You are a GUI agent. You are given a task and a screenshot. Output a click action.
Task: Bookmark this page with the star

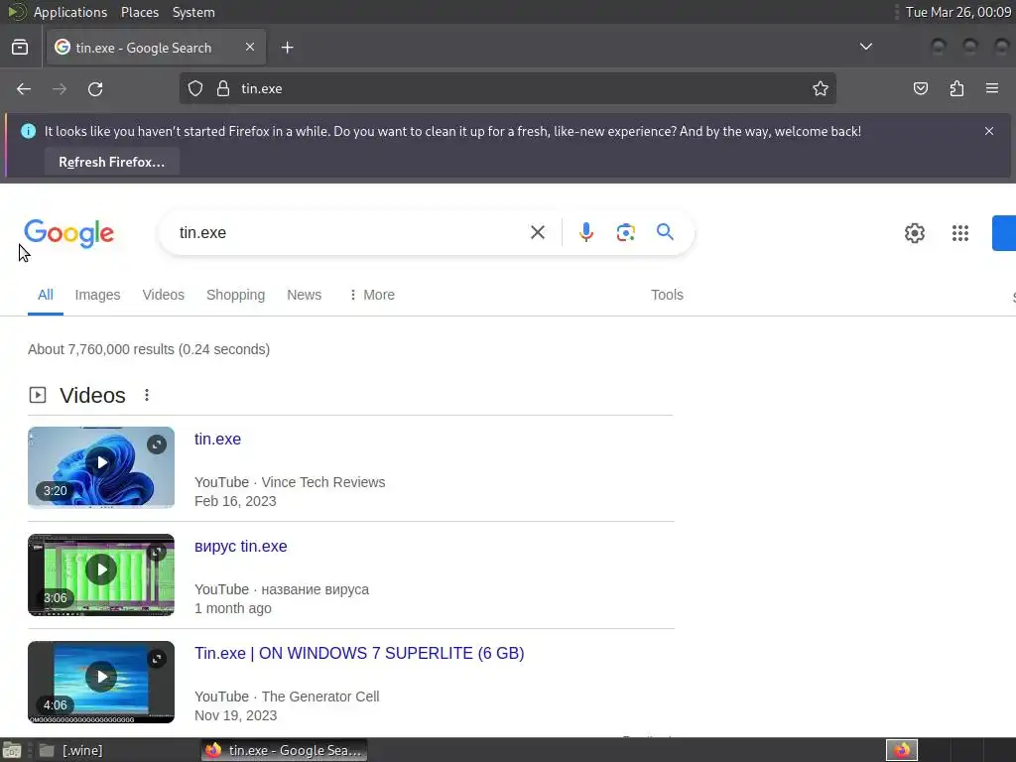[x=821, y=88]
